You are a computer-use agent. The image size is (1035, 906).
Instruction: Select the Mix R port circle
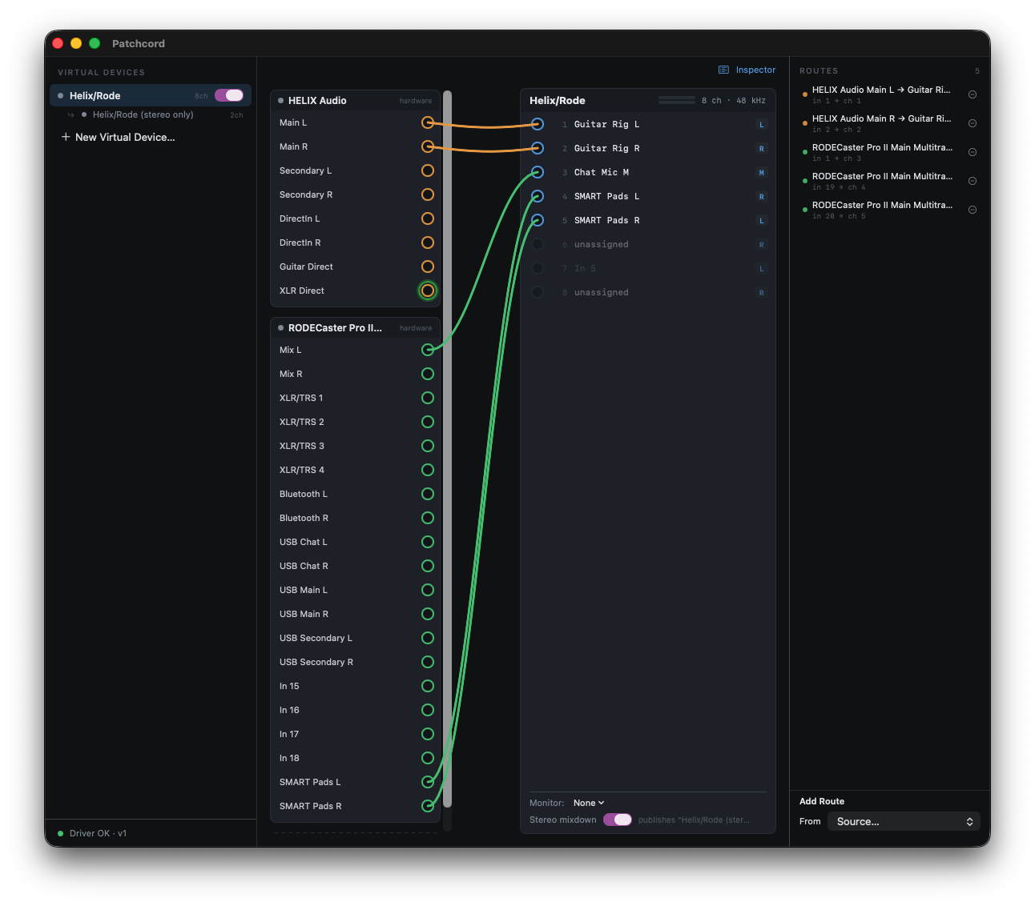(x=428, y=374)
